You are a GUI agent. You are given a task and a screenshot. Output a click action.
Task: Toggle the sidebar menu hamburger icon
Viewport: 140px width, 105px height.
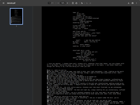pyautogui.click(x=3, y=3)
